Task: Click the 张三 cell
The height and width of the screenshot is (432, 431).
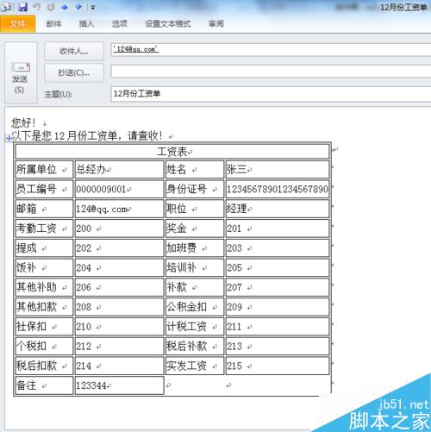Action: pyautogui.click(x=278, y=169)
